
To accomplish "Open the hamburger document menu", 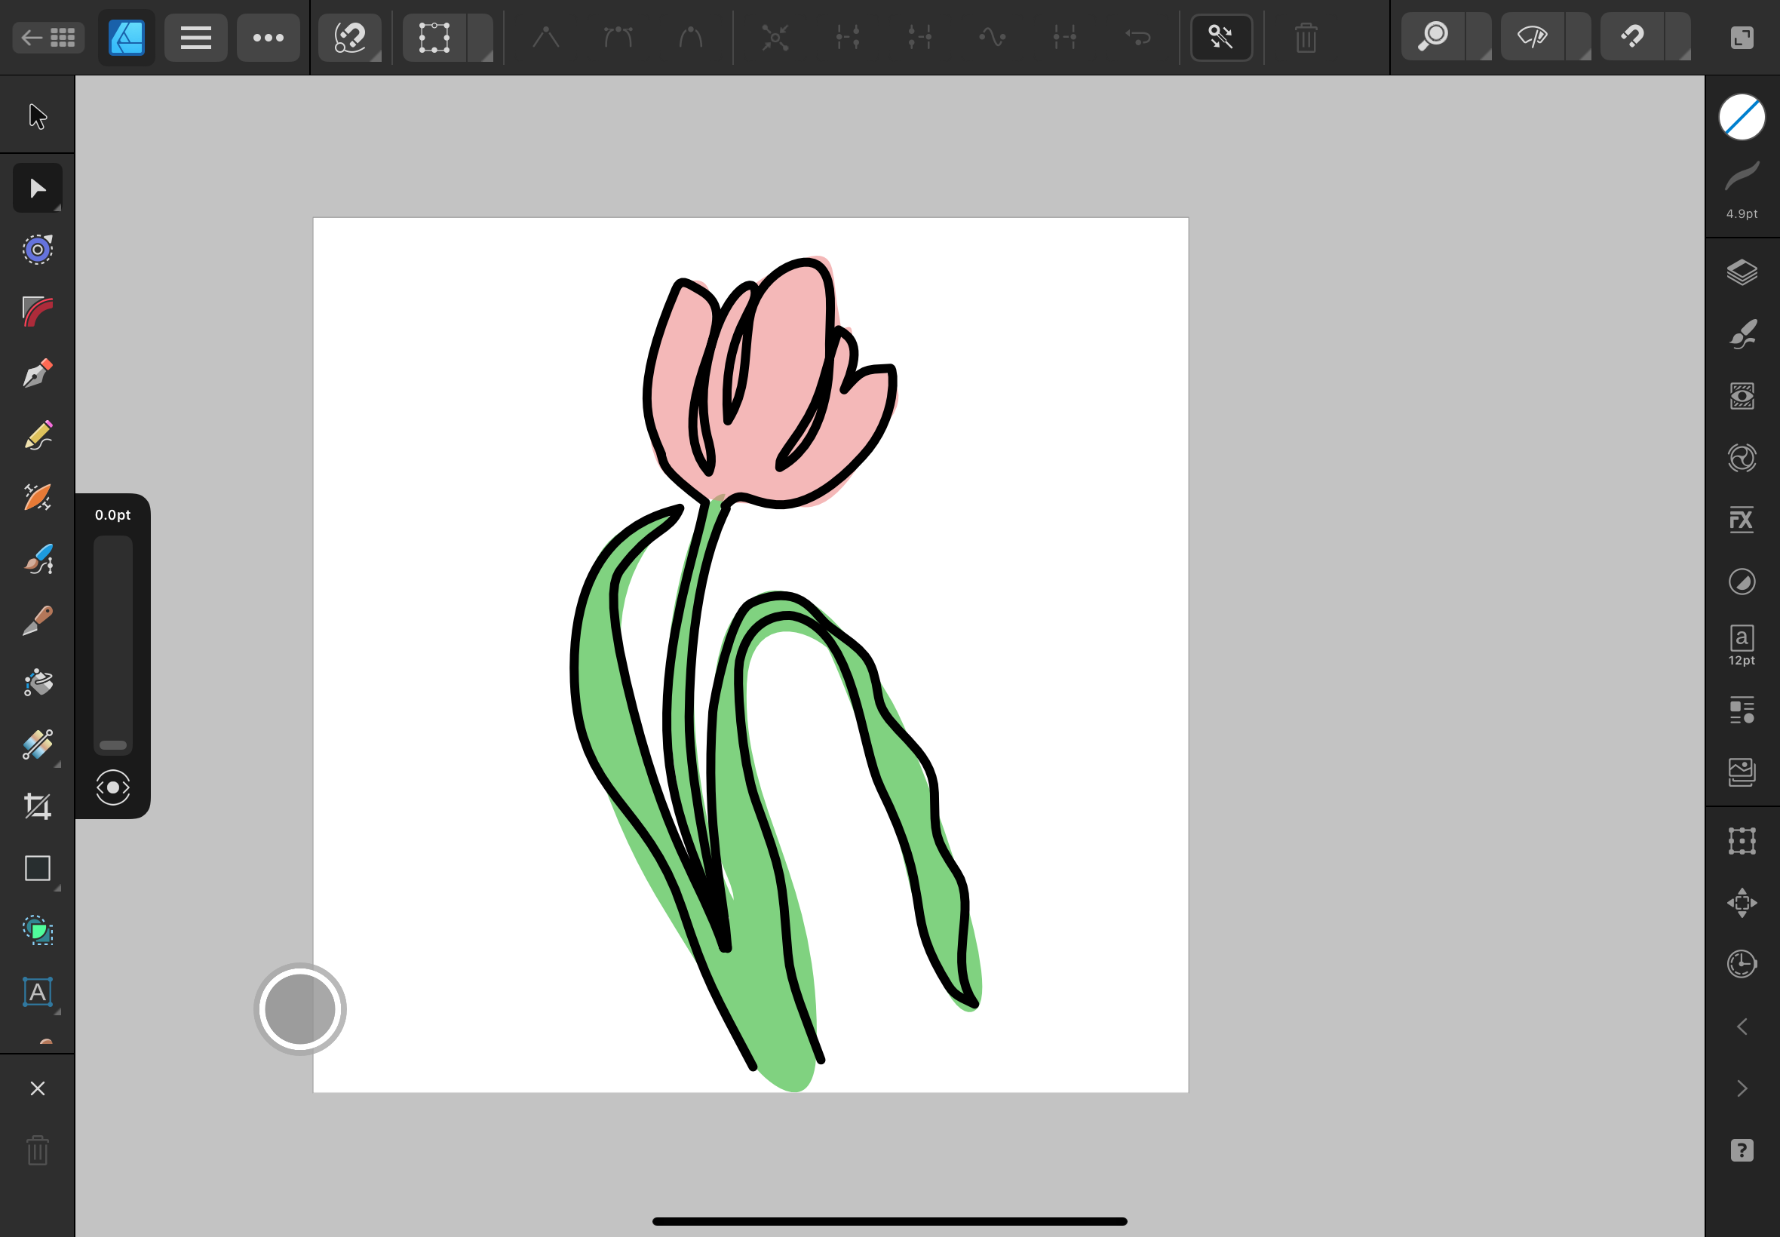I will [x=196, y=37].
